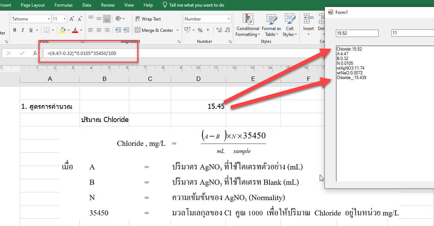Apply red font color
Image resolution: width=434 pixels, height=226 pixels.
(75, 30)
